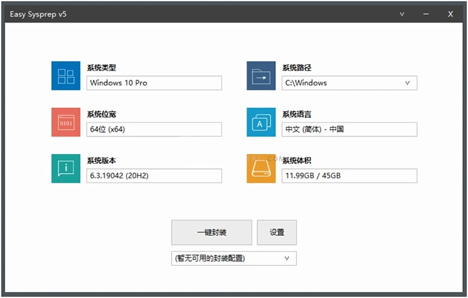468x298 pixels.
Task: Minimize the Easy Sysprep window
Action: coord(426,14)
